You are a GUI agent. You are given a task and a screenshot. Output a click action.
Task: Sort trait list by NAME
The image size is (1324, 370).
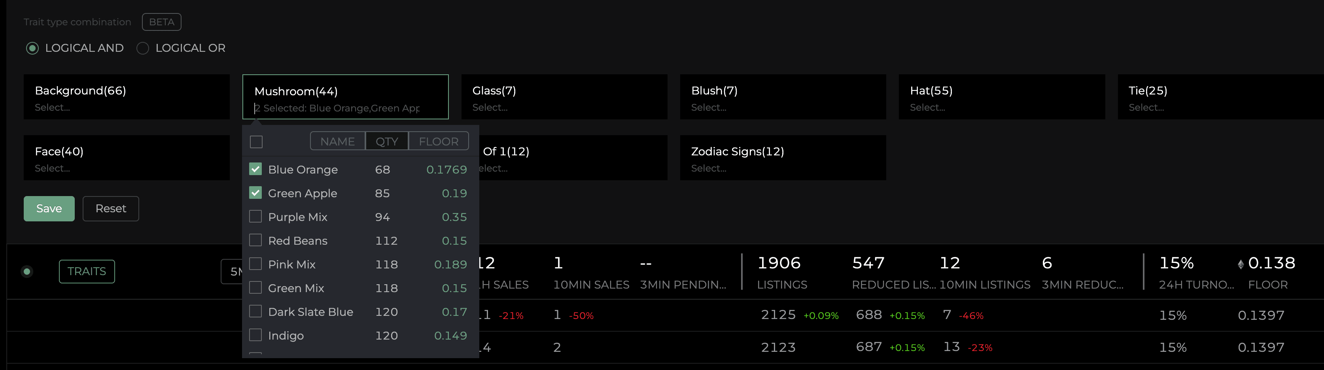point(337,142)
